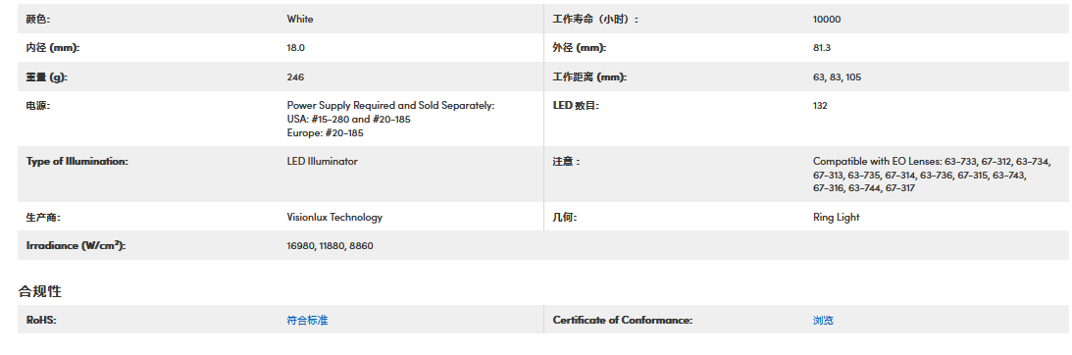
Task: Select the weight value 246
Action: point(295,77)
